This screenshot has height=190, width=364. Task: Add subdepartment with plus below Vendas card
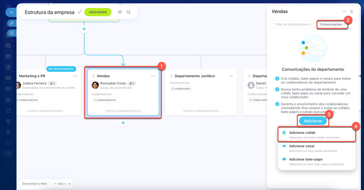coord(123,123)
